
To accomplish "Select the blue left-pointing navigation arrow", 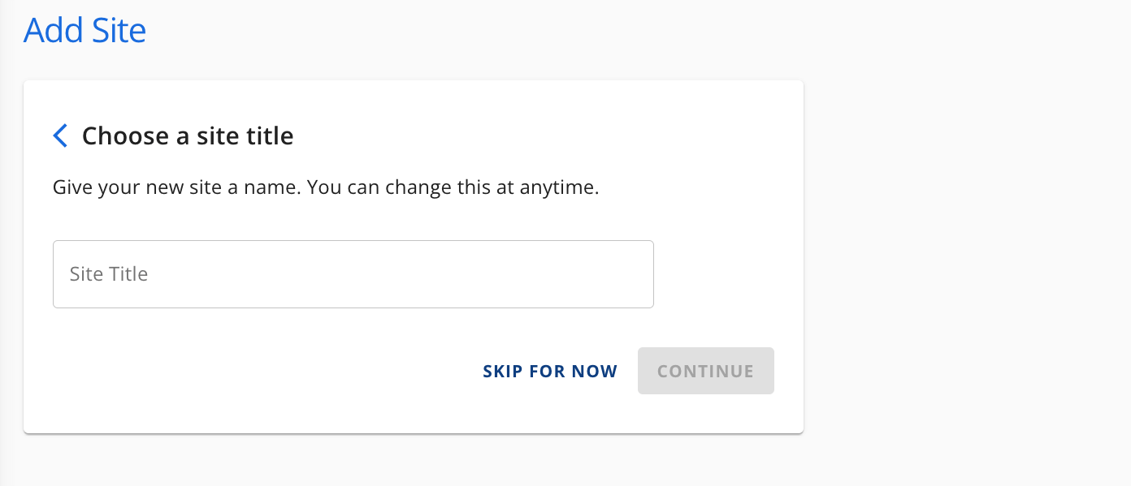I will click(x=59, y=135).
